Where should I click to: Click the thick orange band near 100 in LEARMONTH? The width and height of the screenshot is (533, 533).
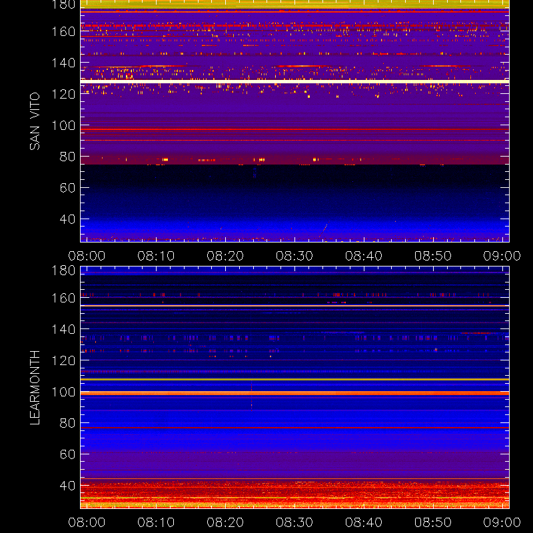(x=294, y=393)
